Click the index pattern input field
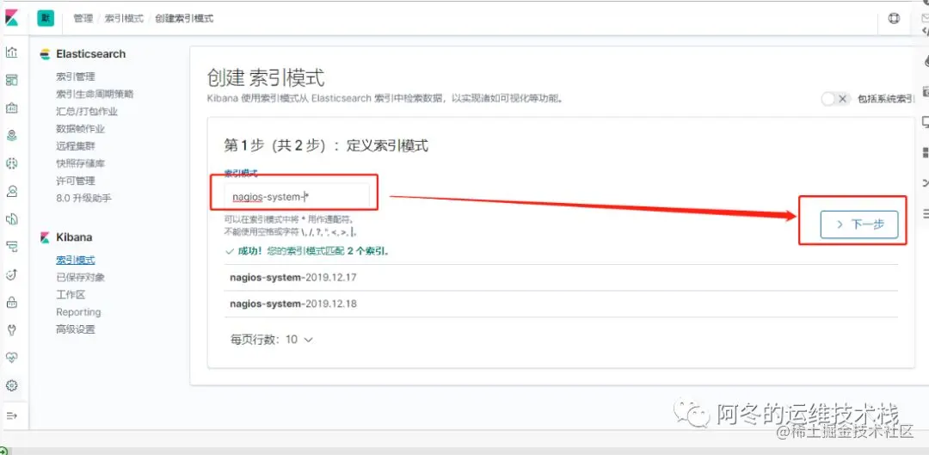Image resolution: width=929 pixels, height=455 pixels. pyautogui.click(x=297, y=196)
